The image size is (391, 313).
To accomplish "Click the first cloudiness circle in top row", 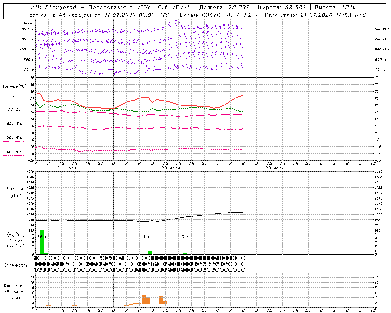I will (36, 258).
